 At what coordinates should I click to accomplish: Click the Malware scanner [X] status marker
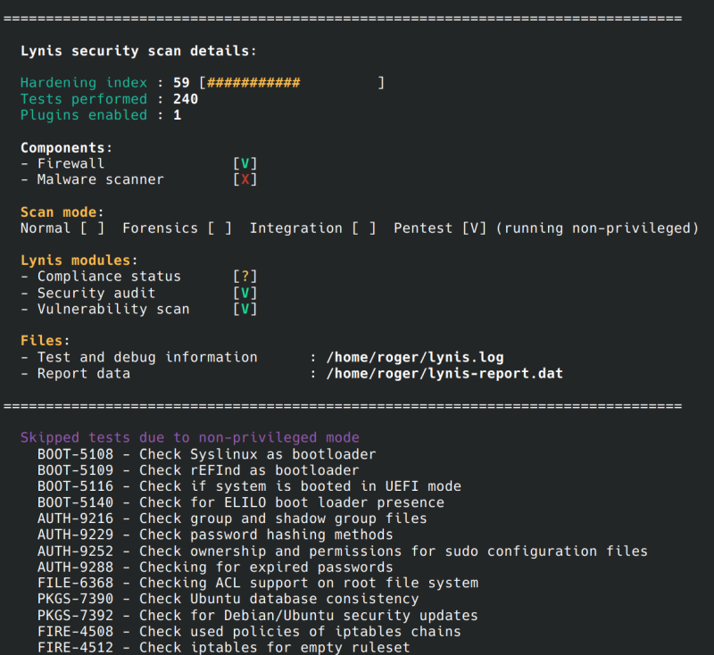coord(245,179)
